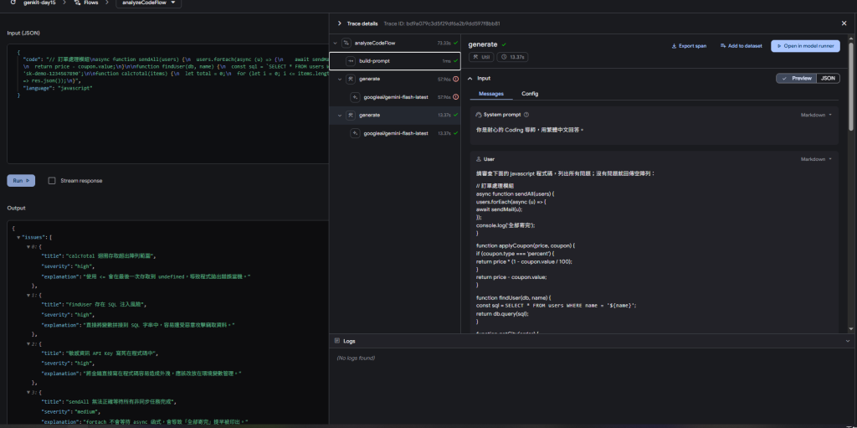Click the flow icon beside analyzeCodeFlow in the trace tree
Viewport: 857px width, 428px height.
coord(346,43)
